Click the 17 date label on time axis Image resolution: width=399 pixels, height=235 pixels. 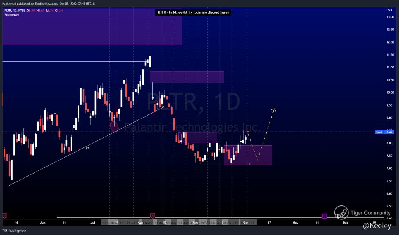click(269, 223)
